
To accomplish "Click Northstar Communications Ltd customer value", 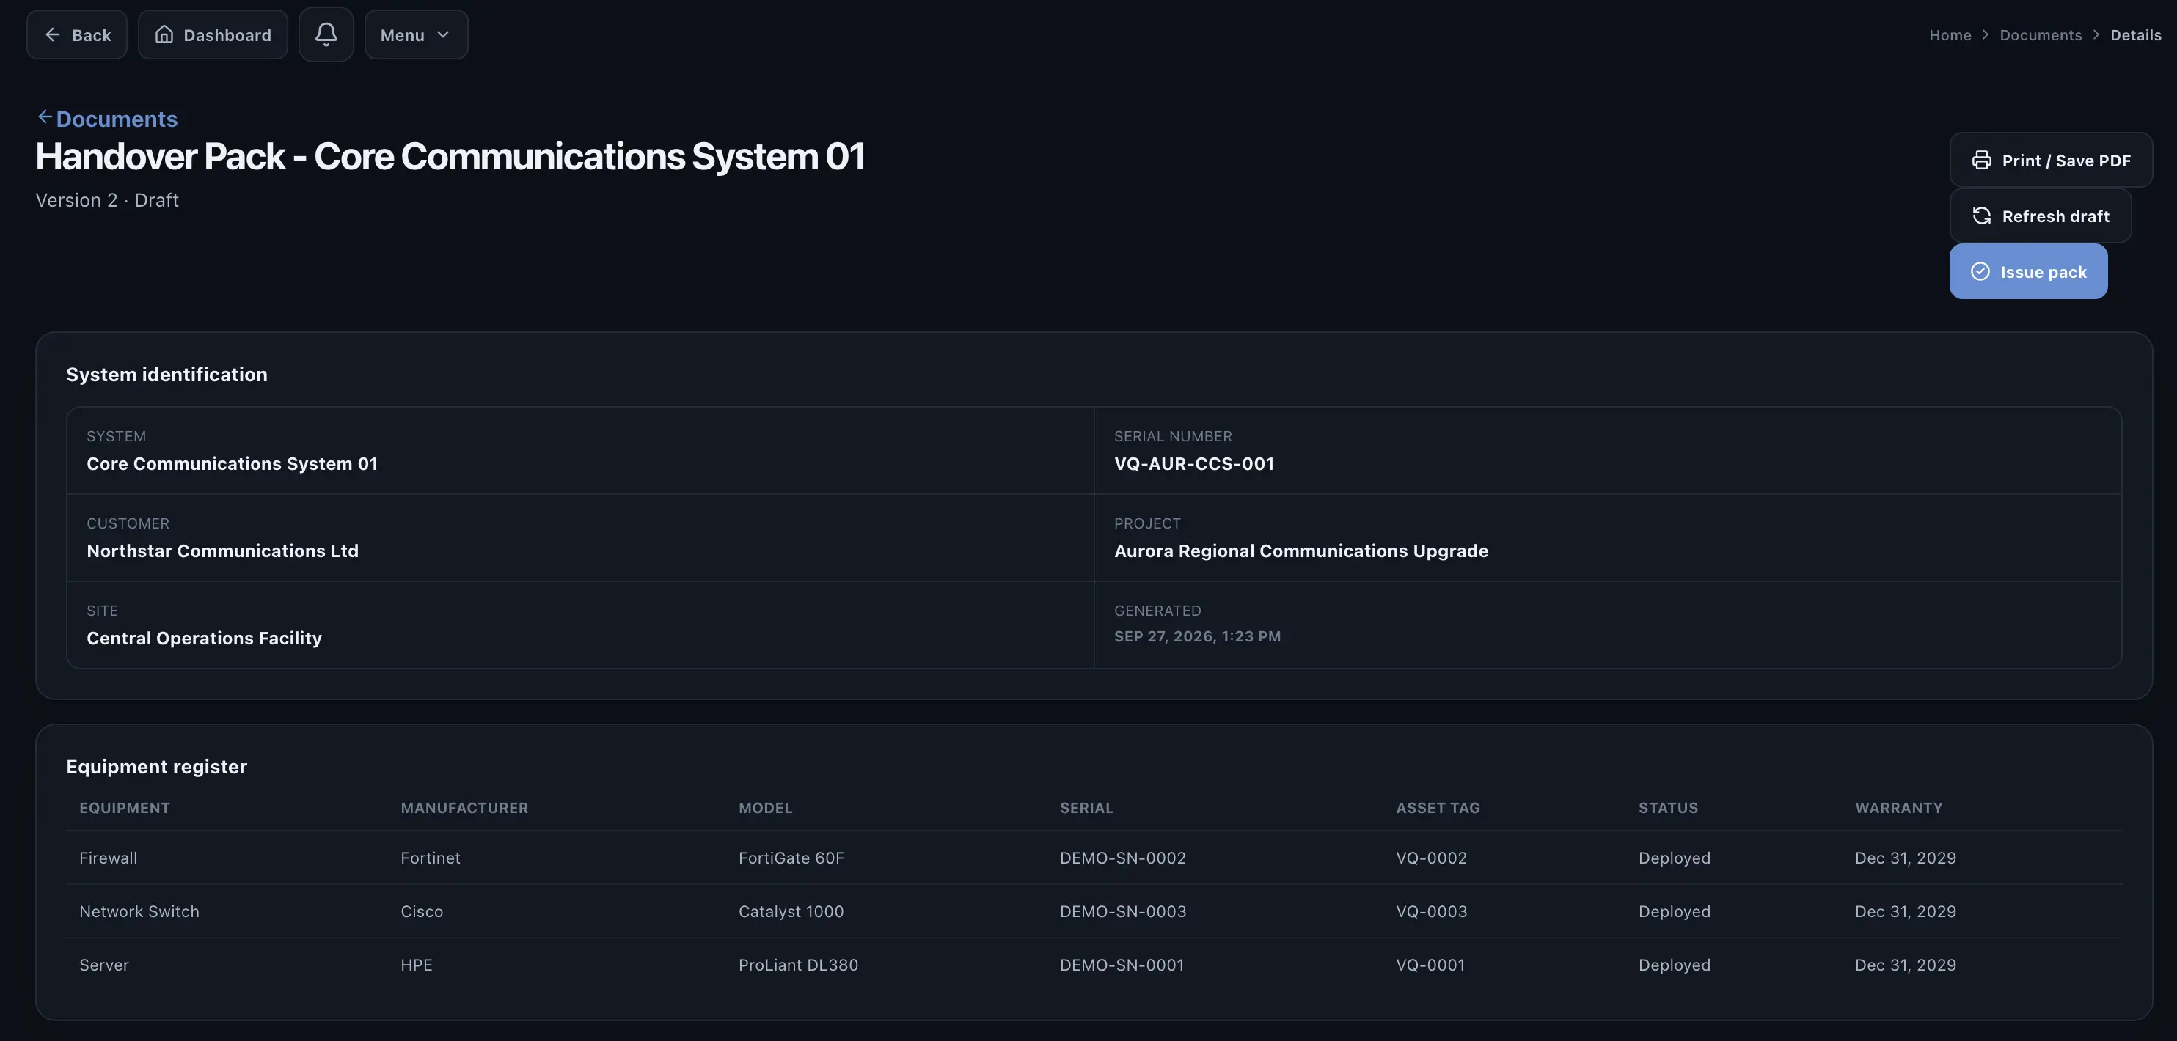I will tap(222, 551).
